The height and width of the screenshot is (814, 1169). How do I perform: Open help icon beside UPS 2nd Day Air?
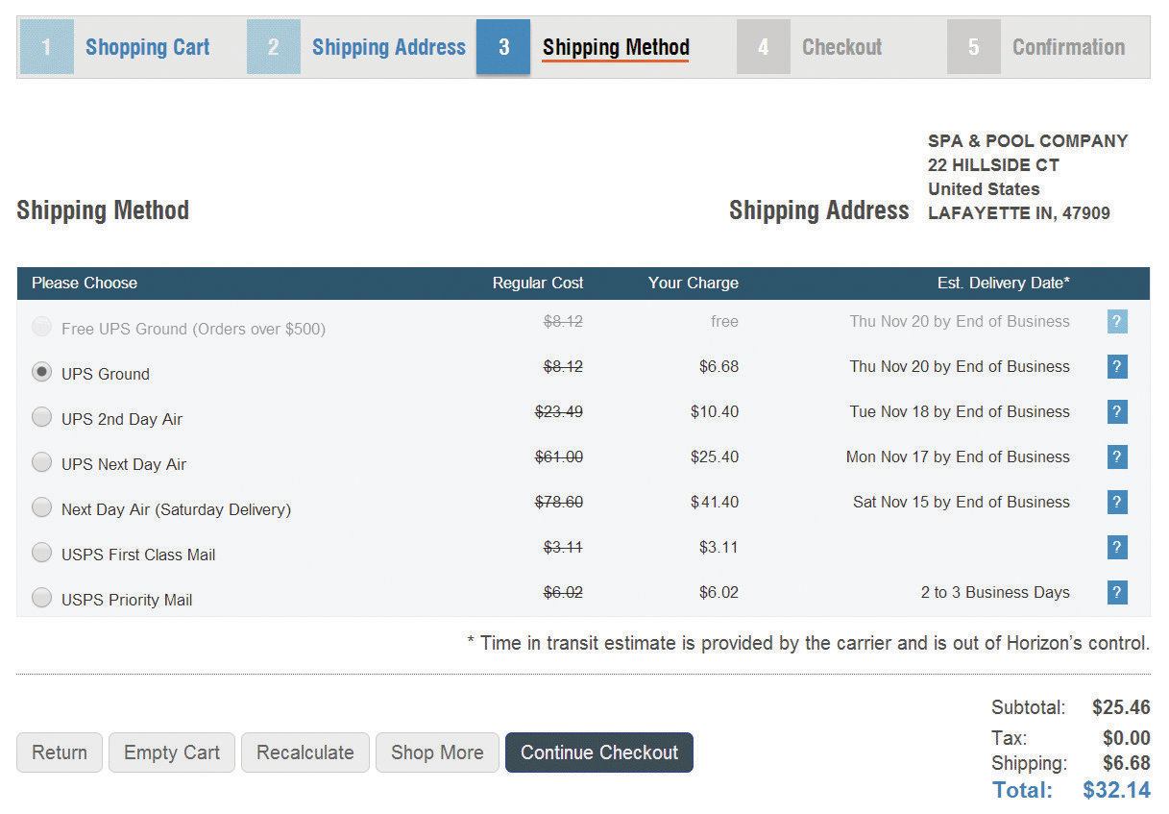coord(1116,412)
